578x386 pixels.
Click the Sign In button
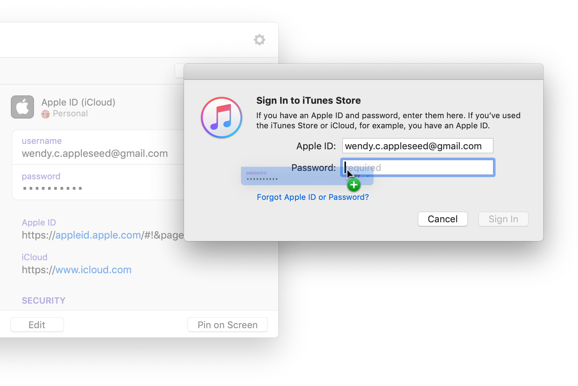click(503, 219)
